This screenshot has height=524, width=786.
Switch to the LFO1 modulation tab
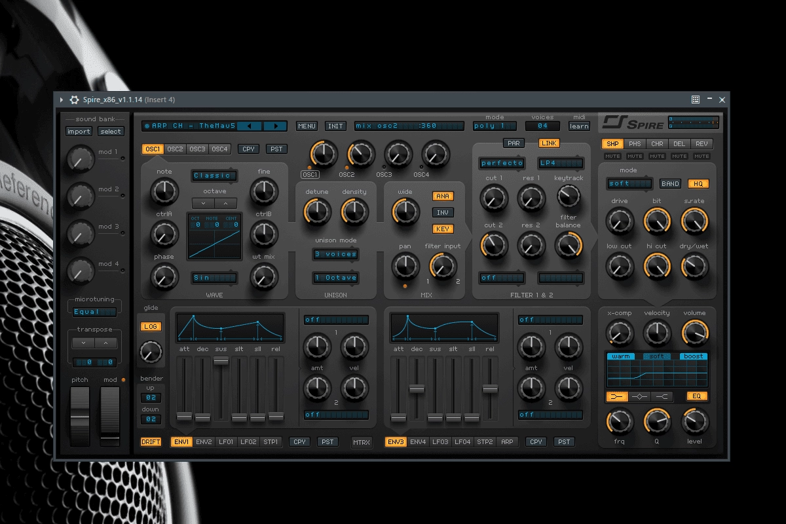pos(226,442)
